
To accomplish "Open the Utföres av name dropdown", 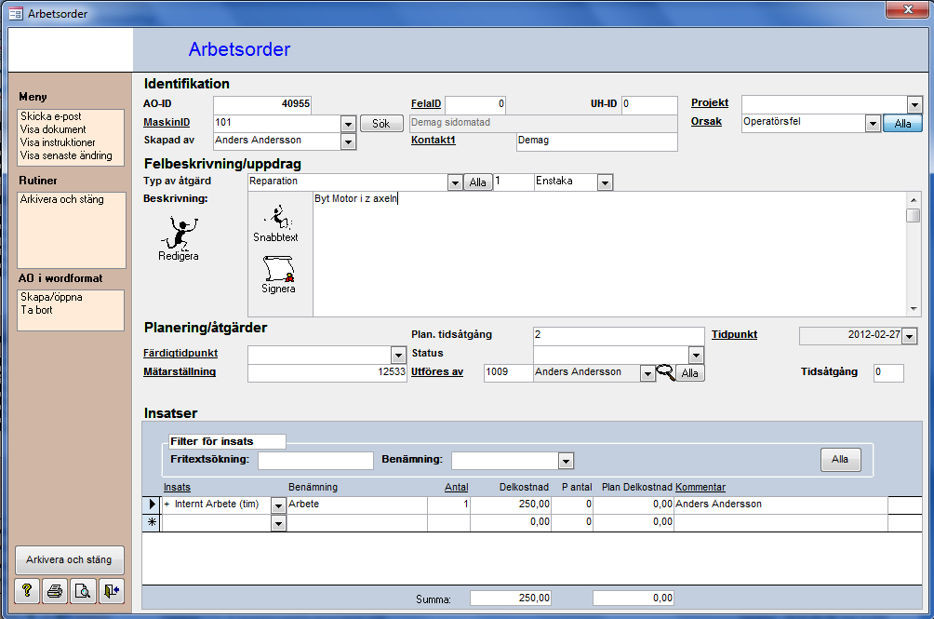I will pos(647,373).
